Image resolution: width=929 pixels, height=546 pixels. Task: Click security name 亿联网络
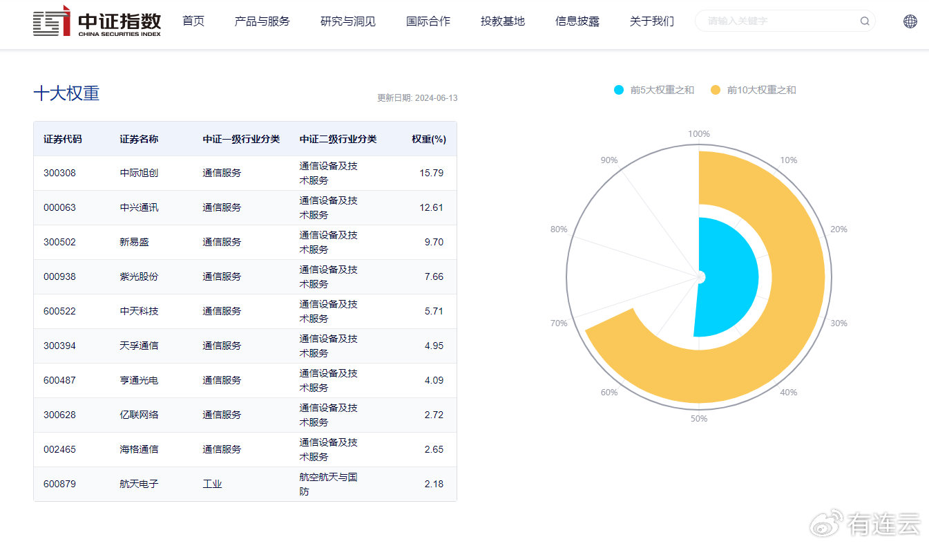click(x=139, y=415)
